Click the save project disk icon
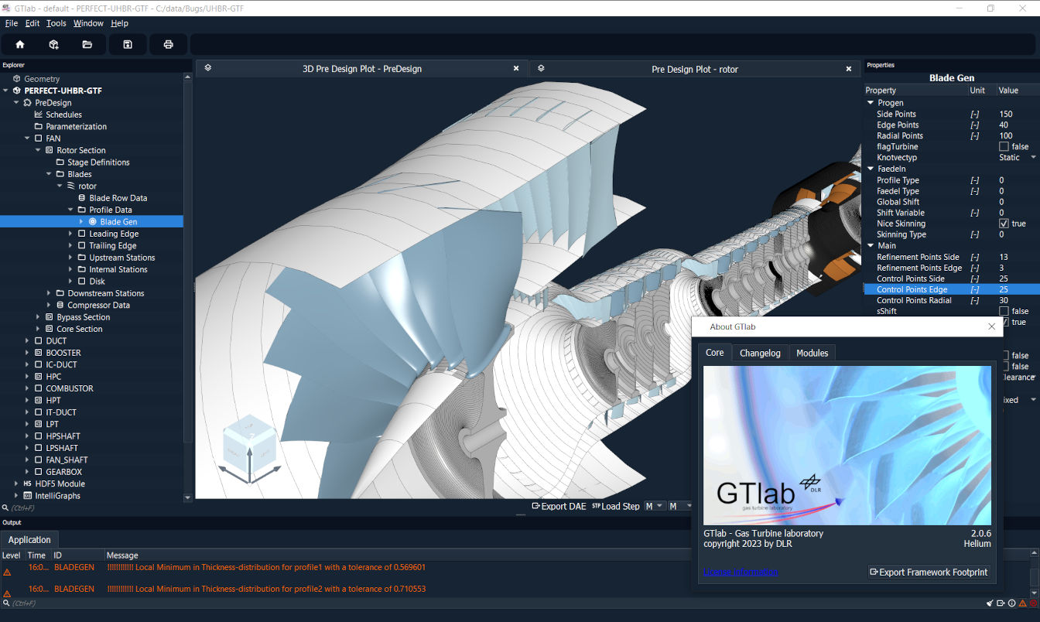 coord(128,45)
